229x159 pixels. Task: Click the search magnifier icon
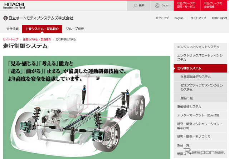135,6
